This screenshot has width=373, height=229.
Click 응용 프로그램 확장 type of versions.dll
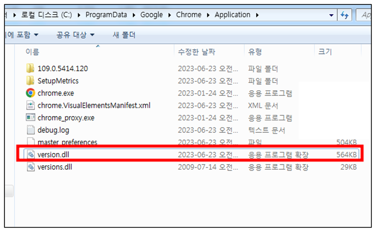point(278,167)
